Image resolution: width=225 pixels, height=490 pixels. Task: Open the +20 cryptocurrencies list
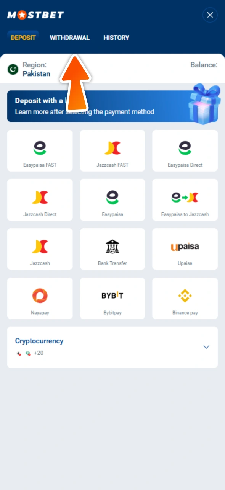click(x=38, y=353)
